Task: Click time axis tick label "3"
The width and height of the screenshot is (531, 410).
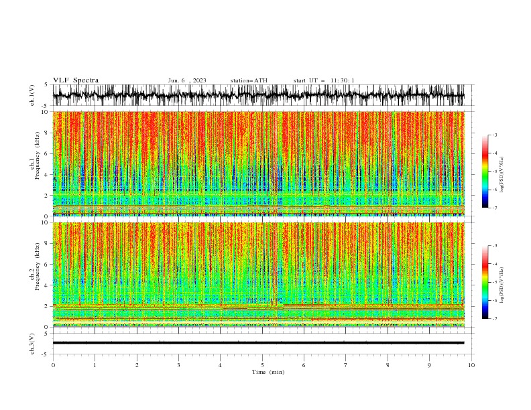Action: point(178,365)
